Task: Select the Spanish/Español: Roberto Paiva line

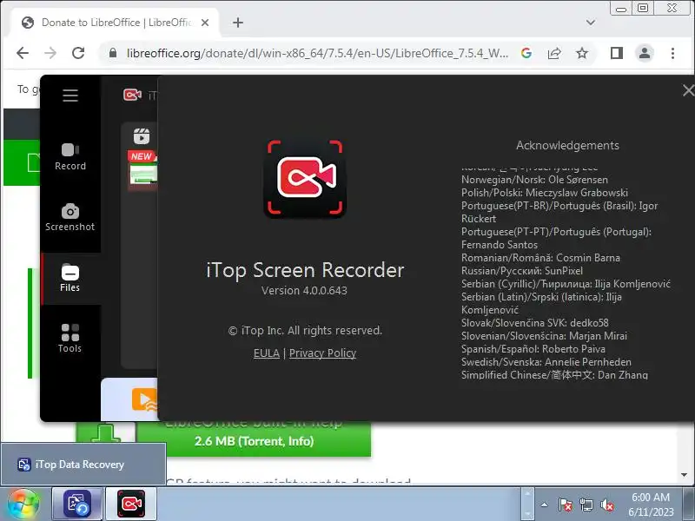Action: (533, 349)
